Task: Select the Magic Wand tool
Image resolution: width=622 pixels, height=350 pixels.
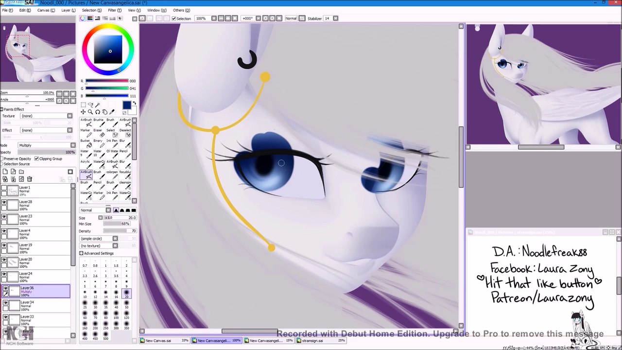Action: pos(98,105)
